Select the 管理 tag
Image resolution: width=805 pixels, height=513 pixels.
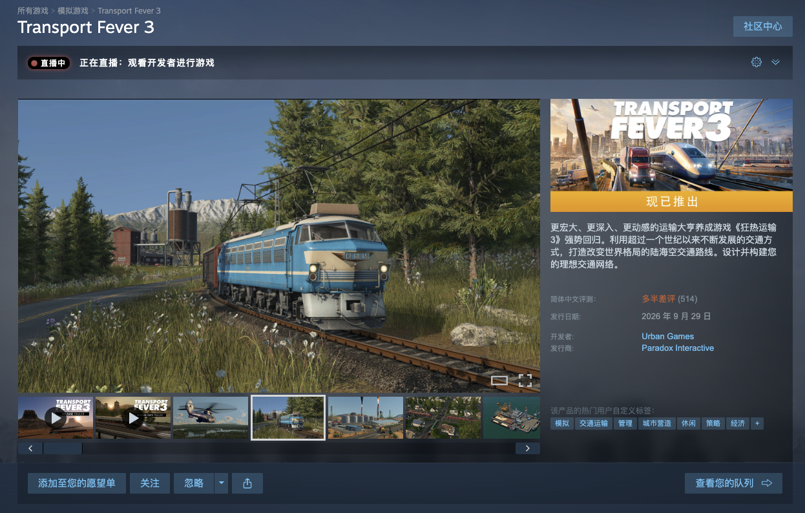coord(625,423)
